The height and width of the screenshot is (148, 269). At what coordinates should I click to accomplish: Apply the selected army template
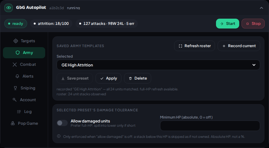108,78
